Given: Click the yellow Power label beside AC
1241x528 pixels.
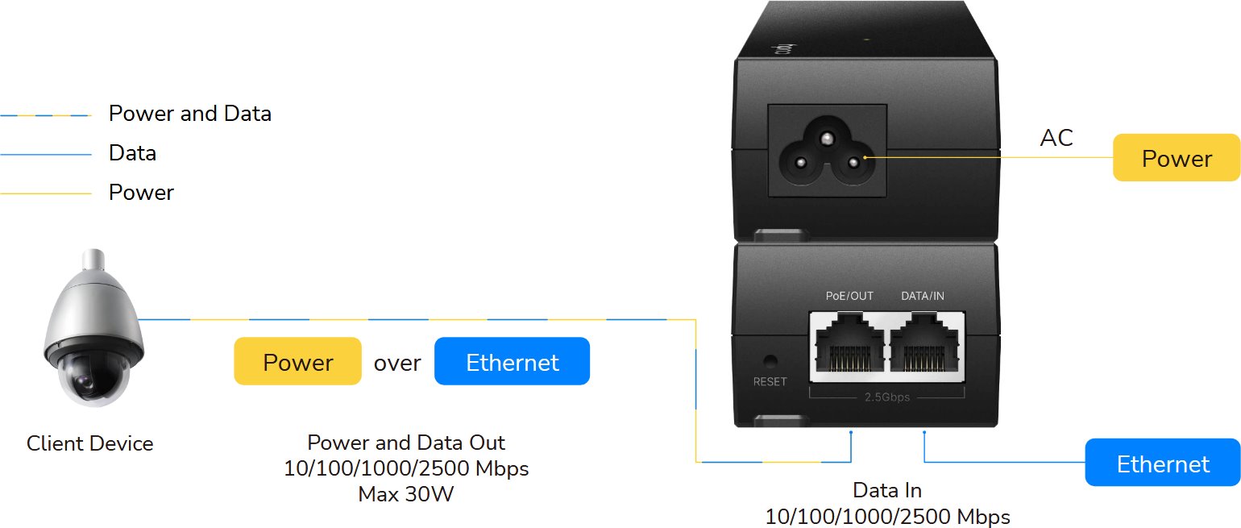Looking at the screenshot, I should [1177, 158].
